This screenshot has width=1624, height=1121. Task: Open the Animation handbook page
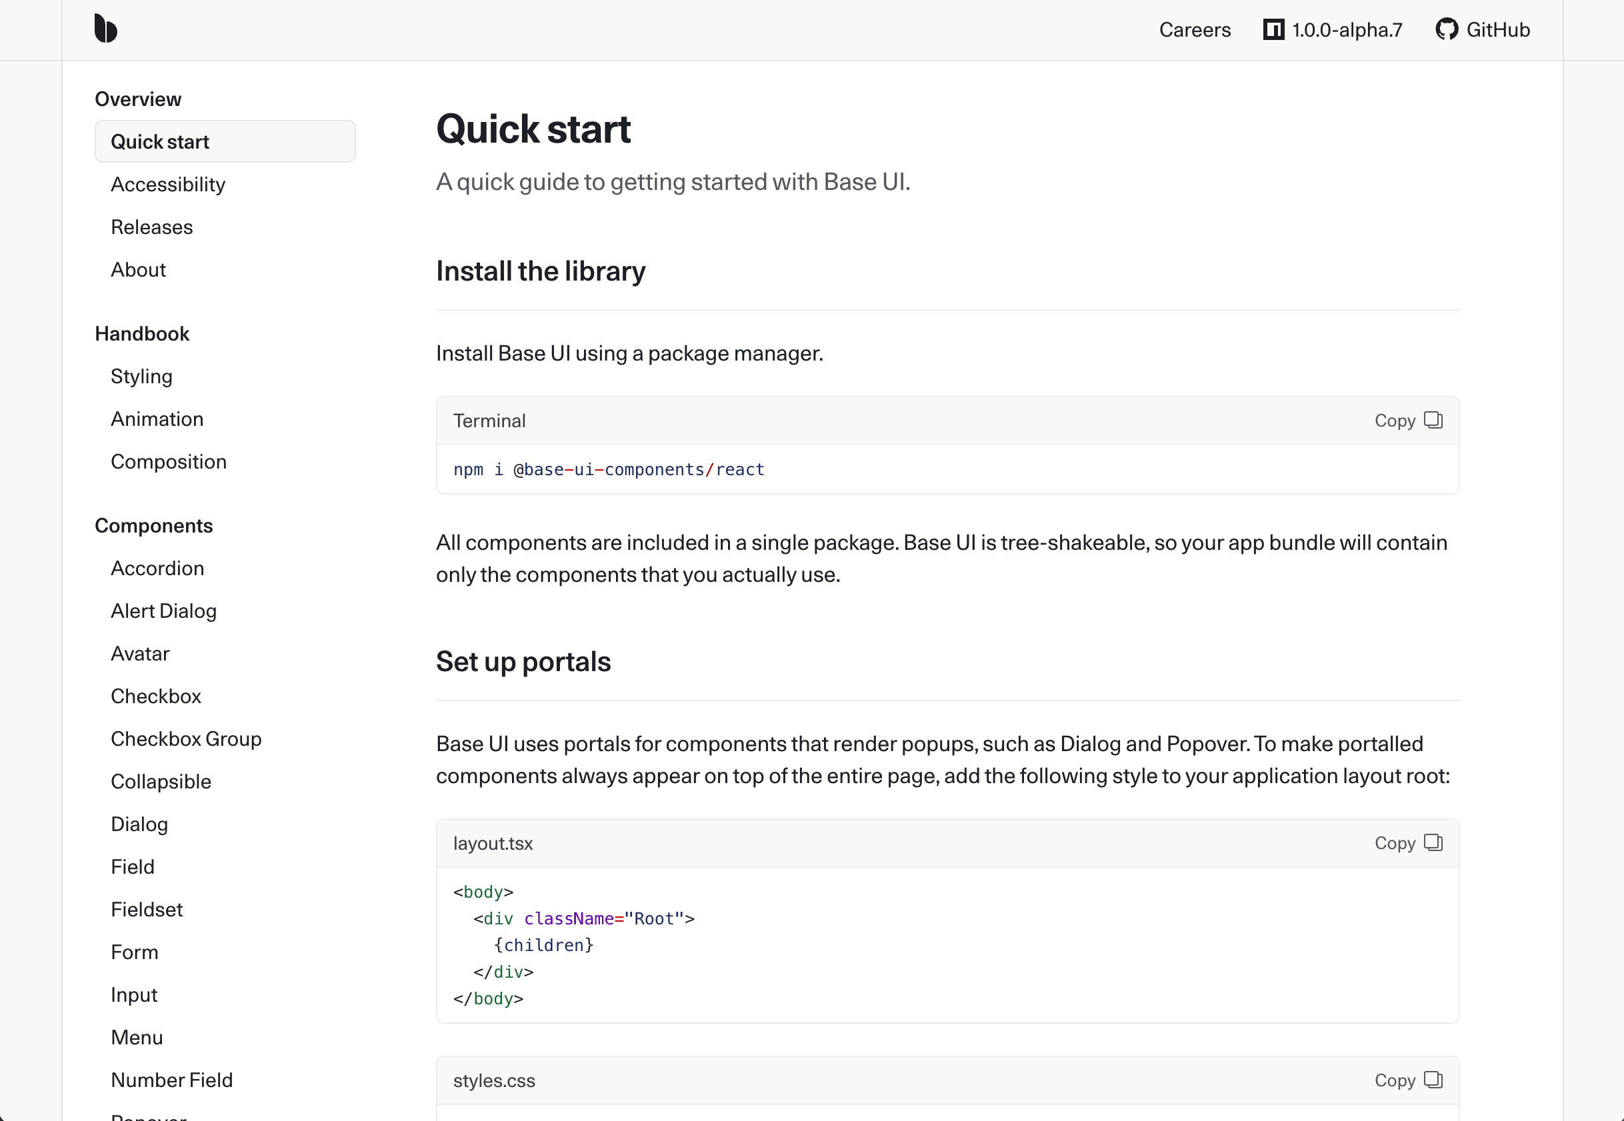[x=157, y=419]
